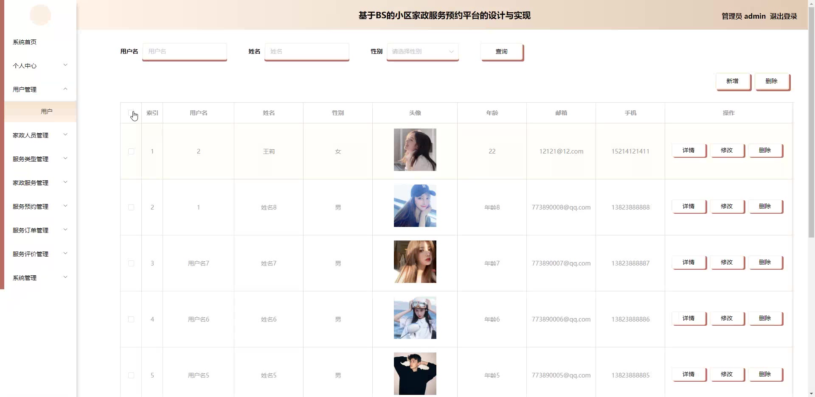
Task: Click the email 773890008@qq.com
Action: 561,207
